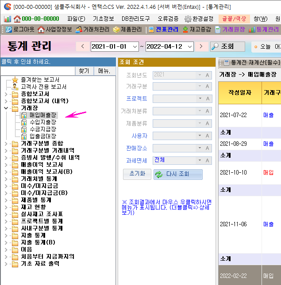Expand the 미수/미지급금 tree node

(6, 186)
